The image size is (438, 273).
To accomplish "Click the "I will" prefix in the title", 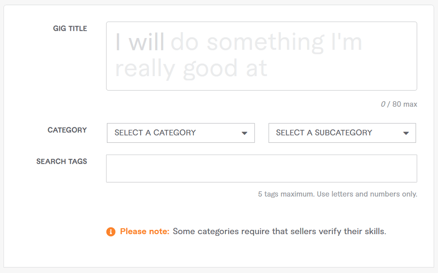I will (140, 42).
